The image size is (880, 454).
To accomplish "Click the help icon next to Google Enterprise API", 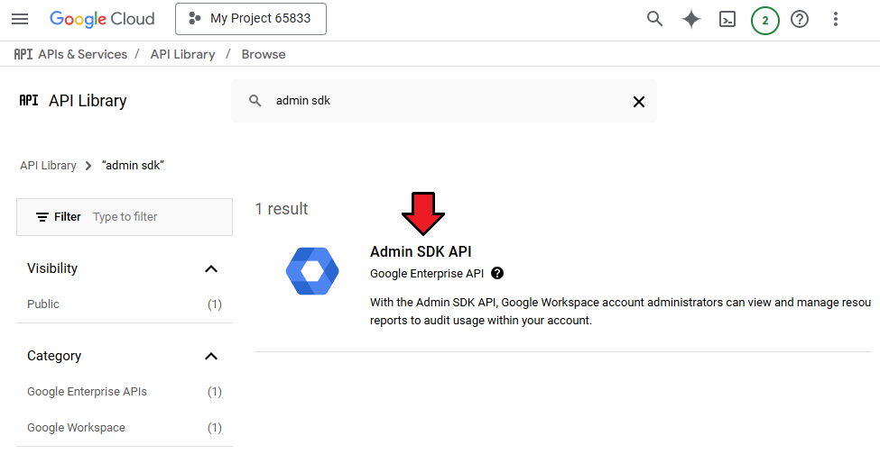I will pyautogui.click(x=497, y=273).
